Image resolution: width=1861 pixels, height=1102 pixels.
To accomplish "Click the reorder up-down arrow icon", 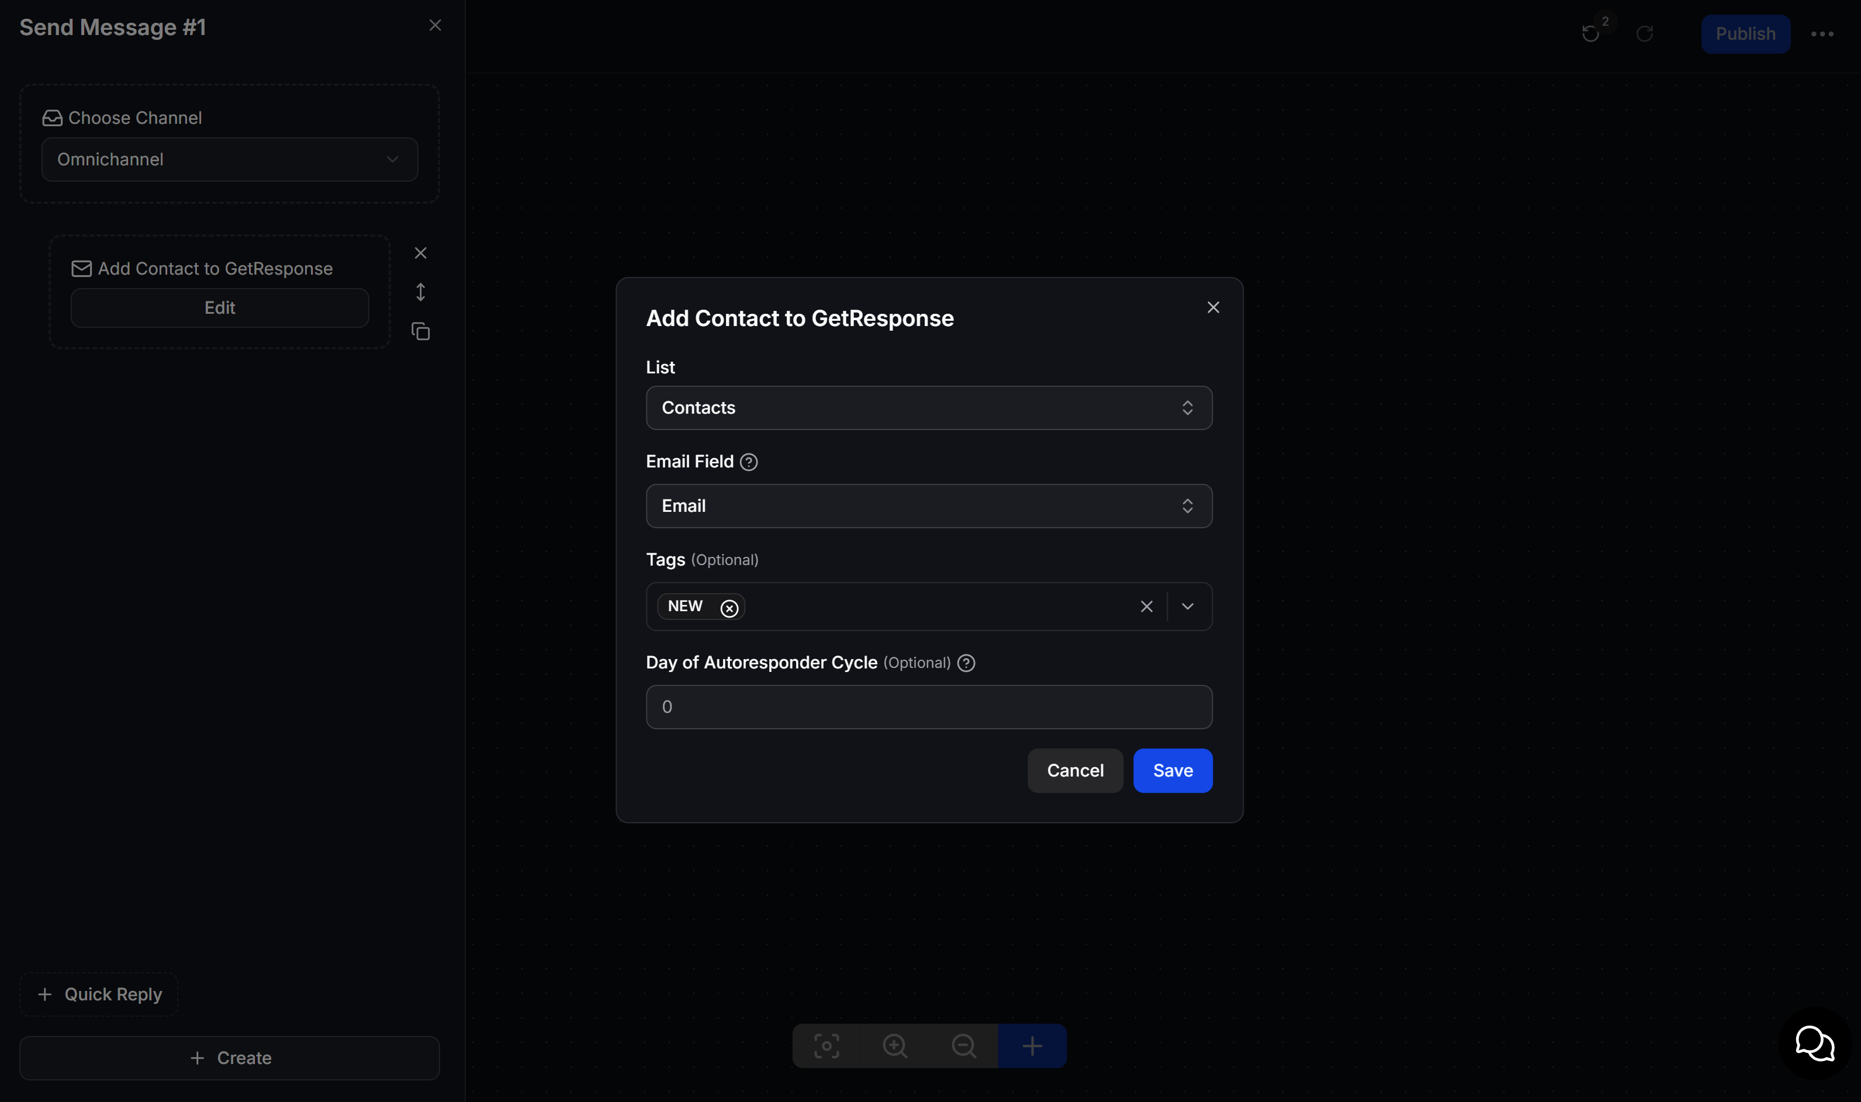I will (x=420, y=292).
